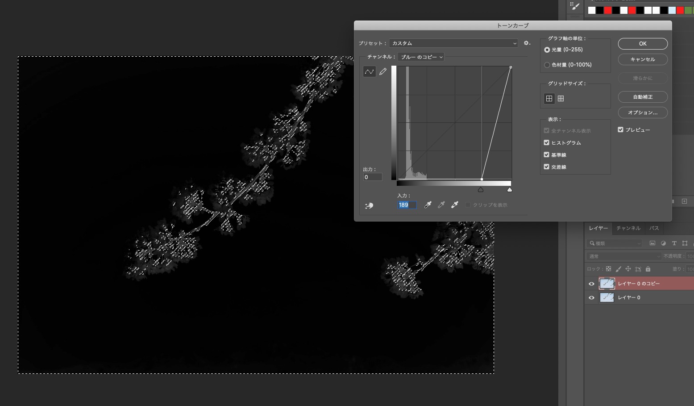
Task: Choose the simple 4x4 grid size icon
Action: pyautogui.click(x=549, y=99)
